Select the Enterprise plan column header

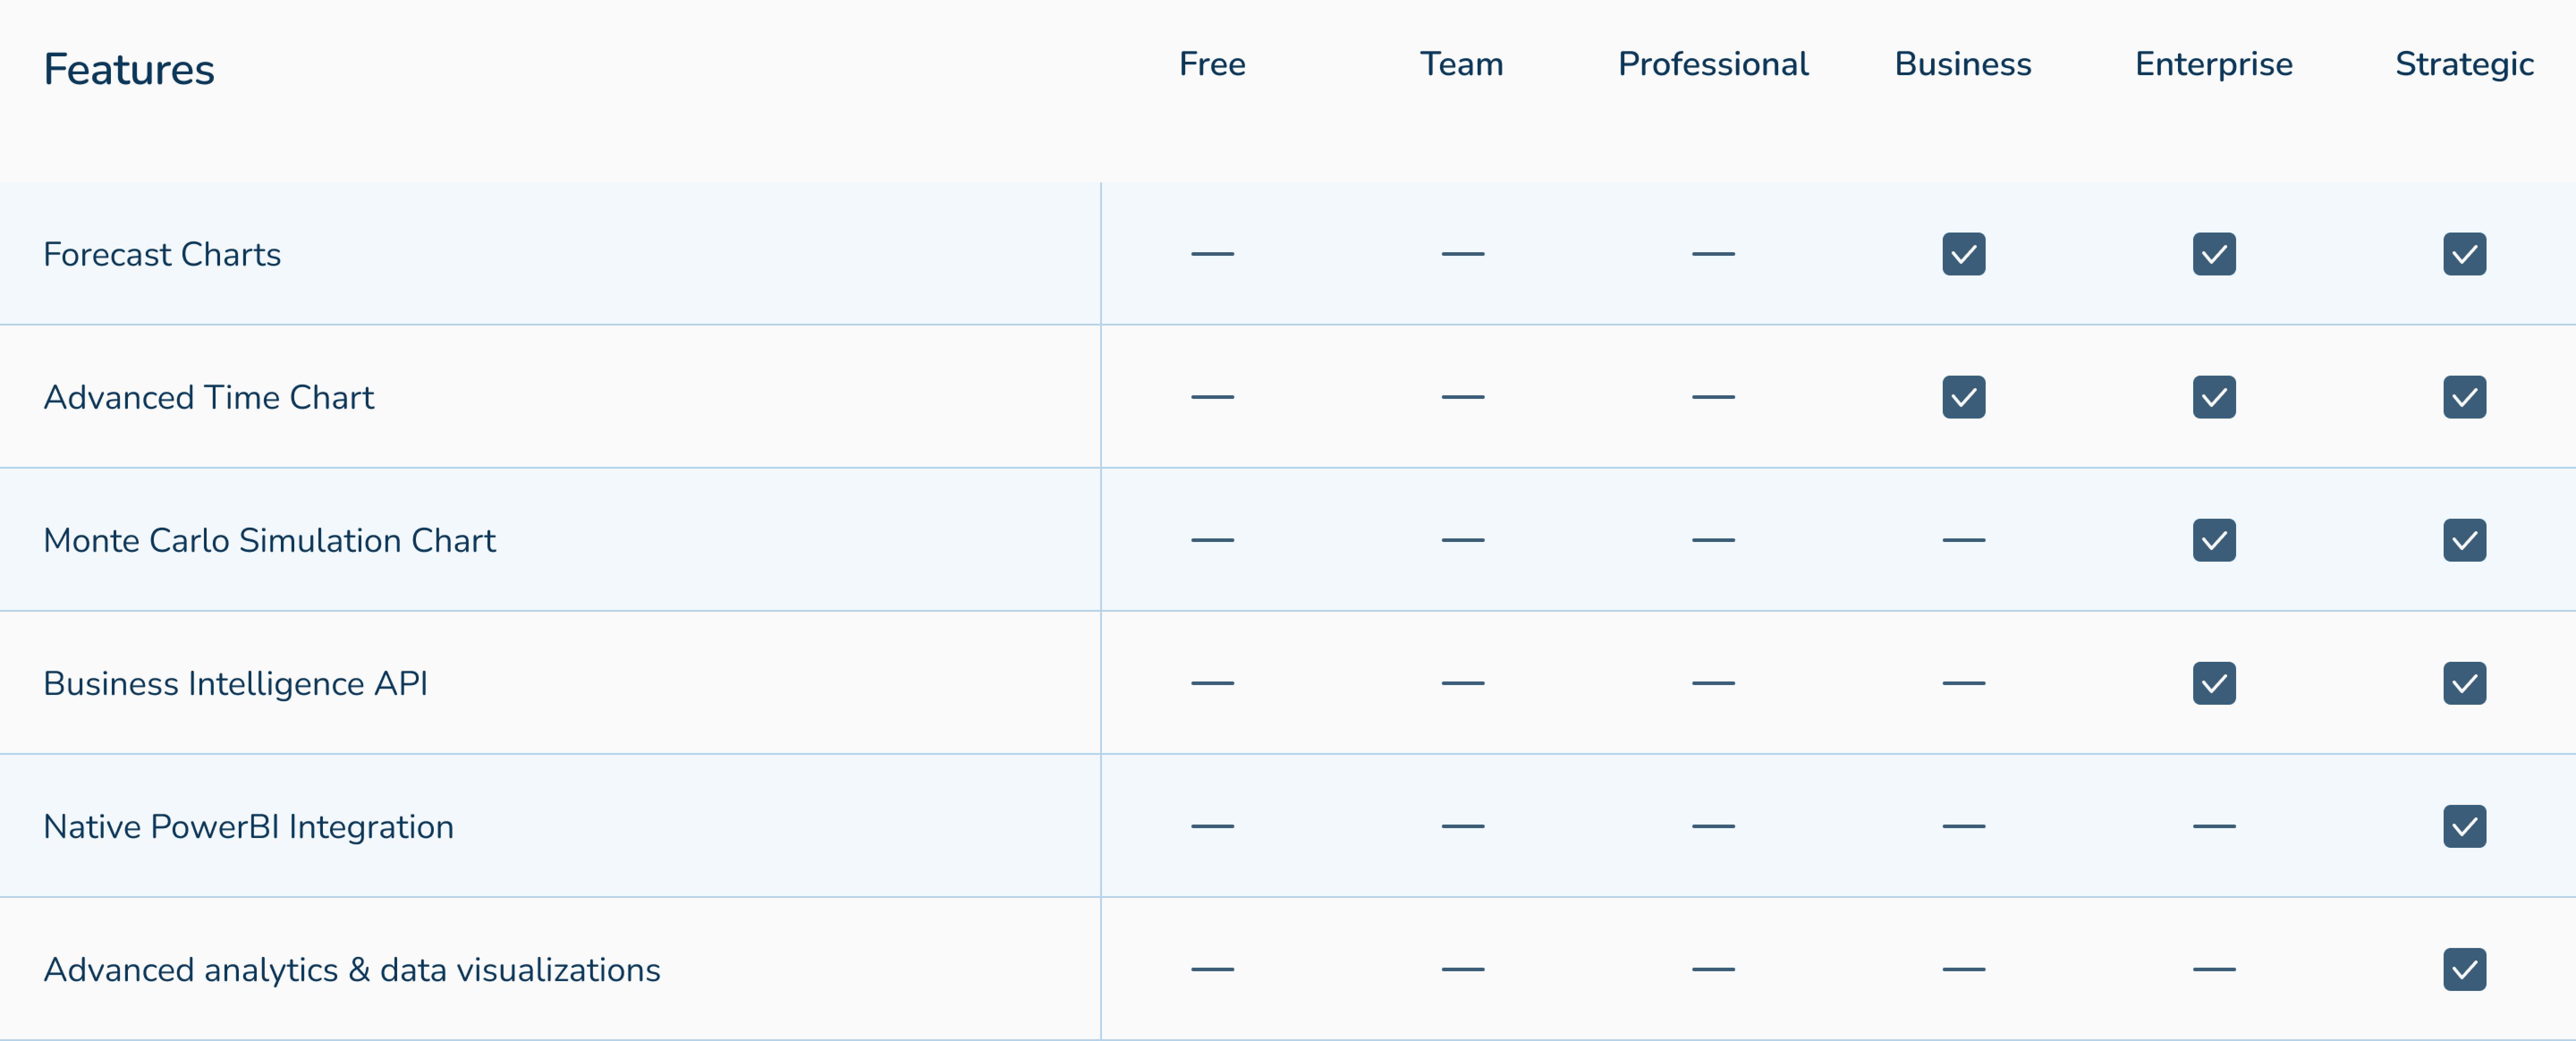point(2214,64)
